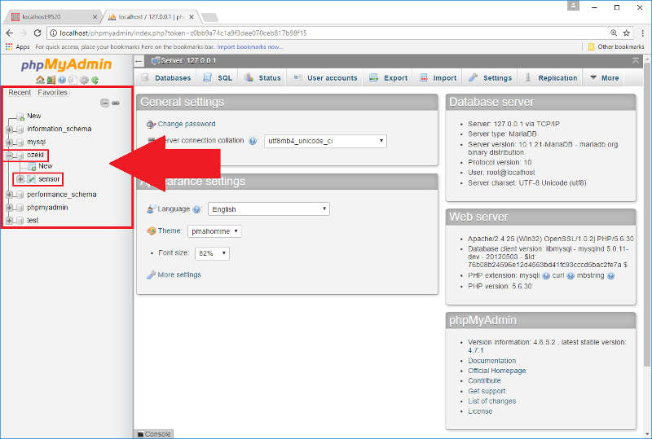The image size is (652, 439).
Task: Open the Status tab
Action: 262,77
